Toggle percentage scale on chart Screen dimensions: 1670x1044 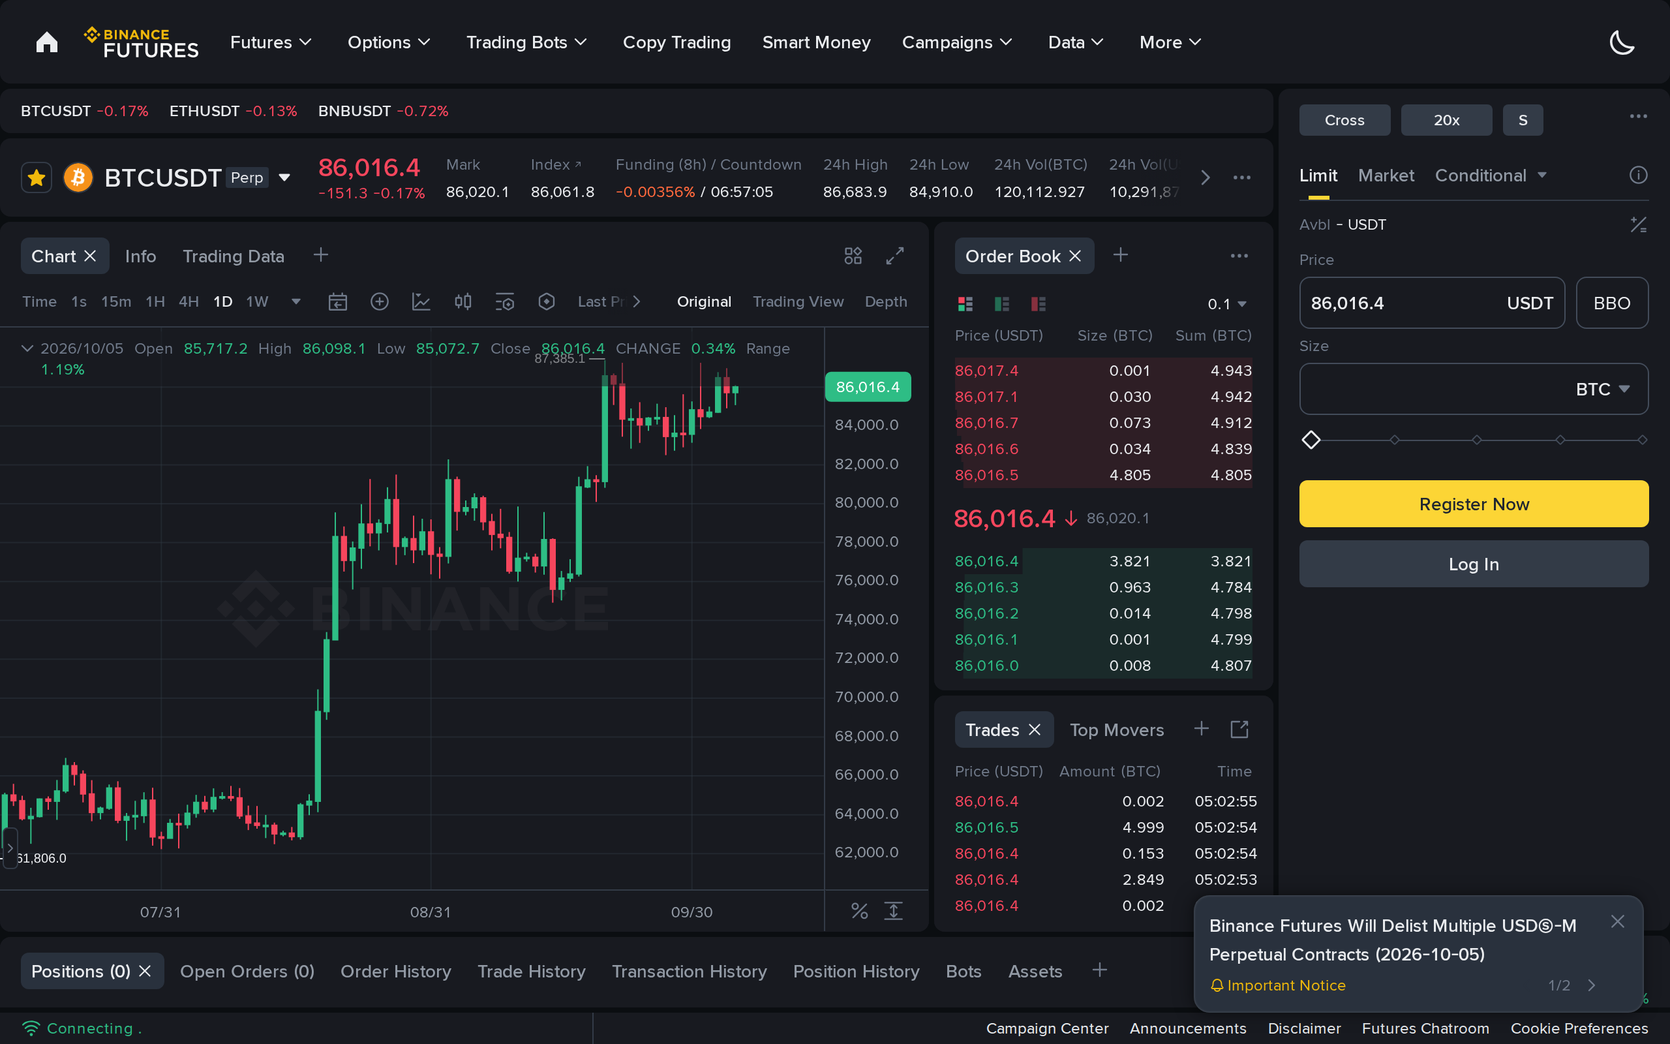pyautogui.click(x=859, y=912)
